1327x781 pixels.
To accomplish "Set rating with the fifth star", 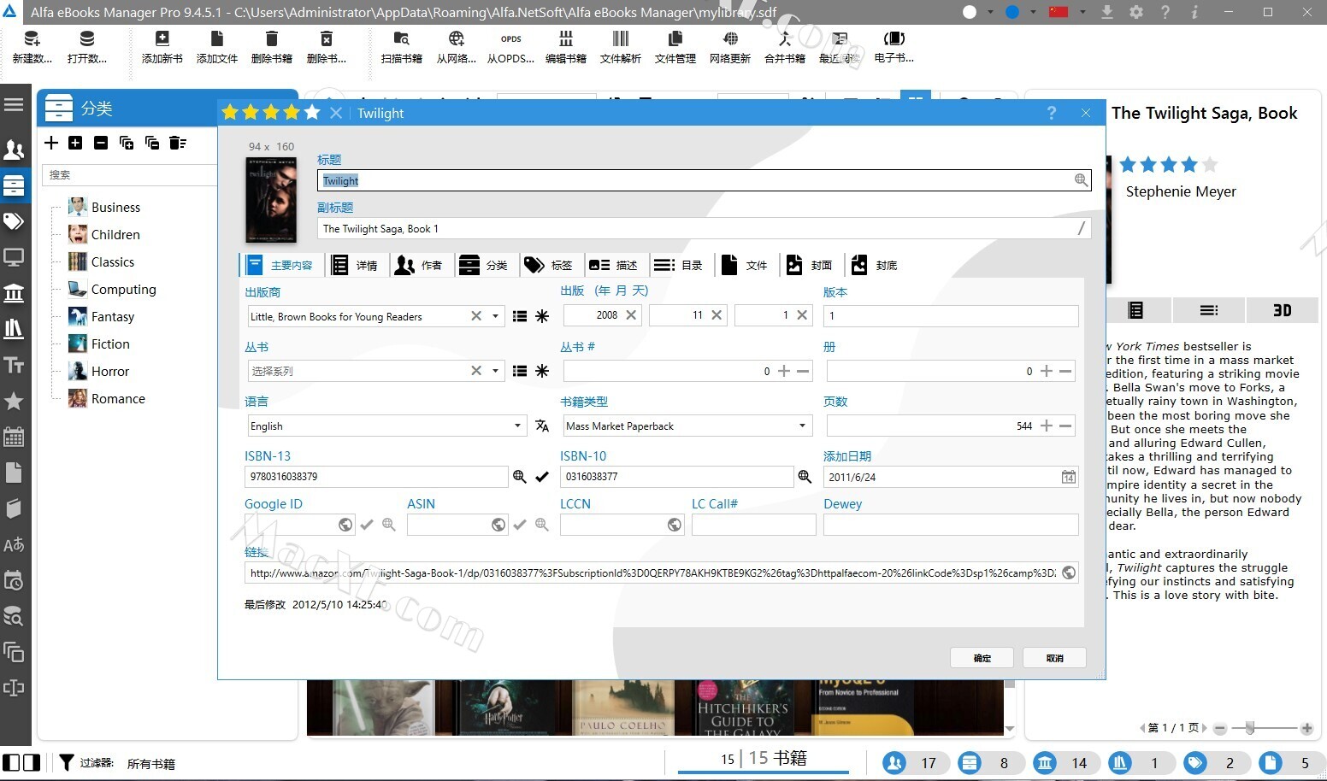I will 312,113.
